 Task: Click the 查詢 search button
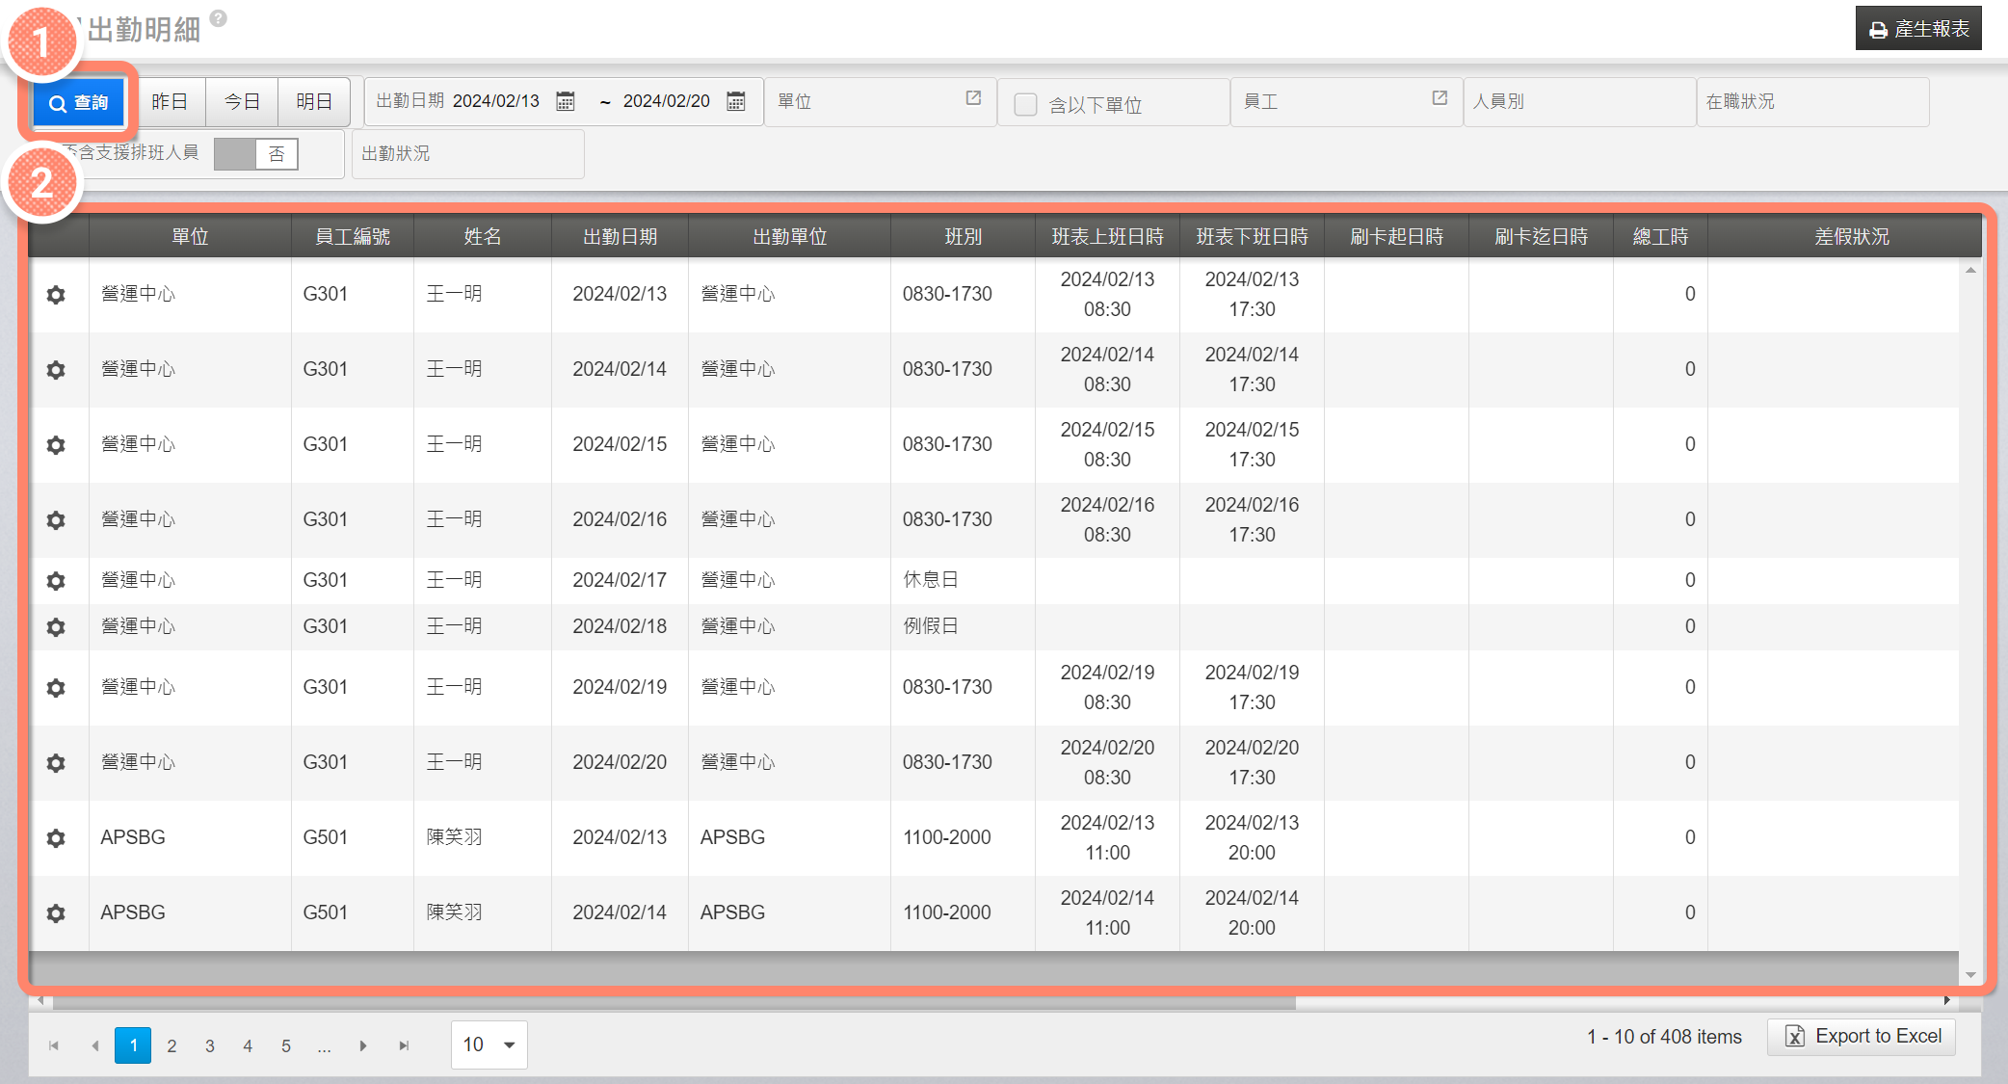[x=79, y=102]
